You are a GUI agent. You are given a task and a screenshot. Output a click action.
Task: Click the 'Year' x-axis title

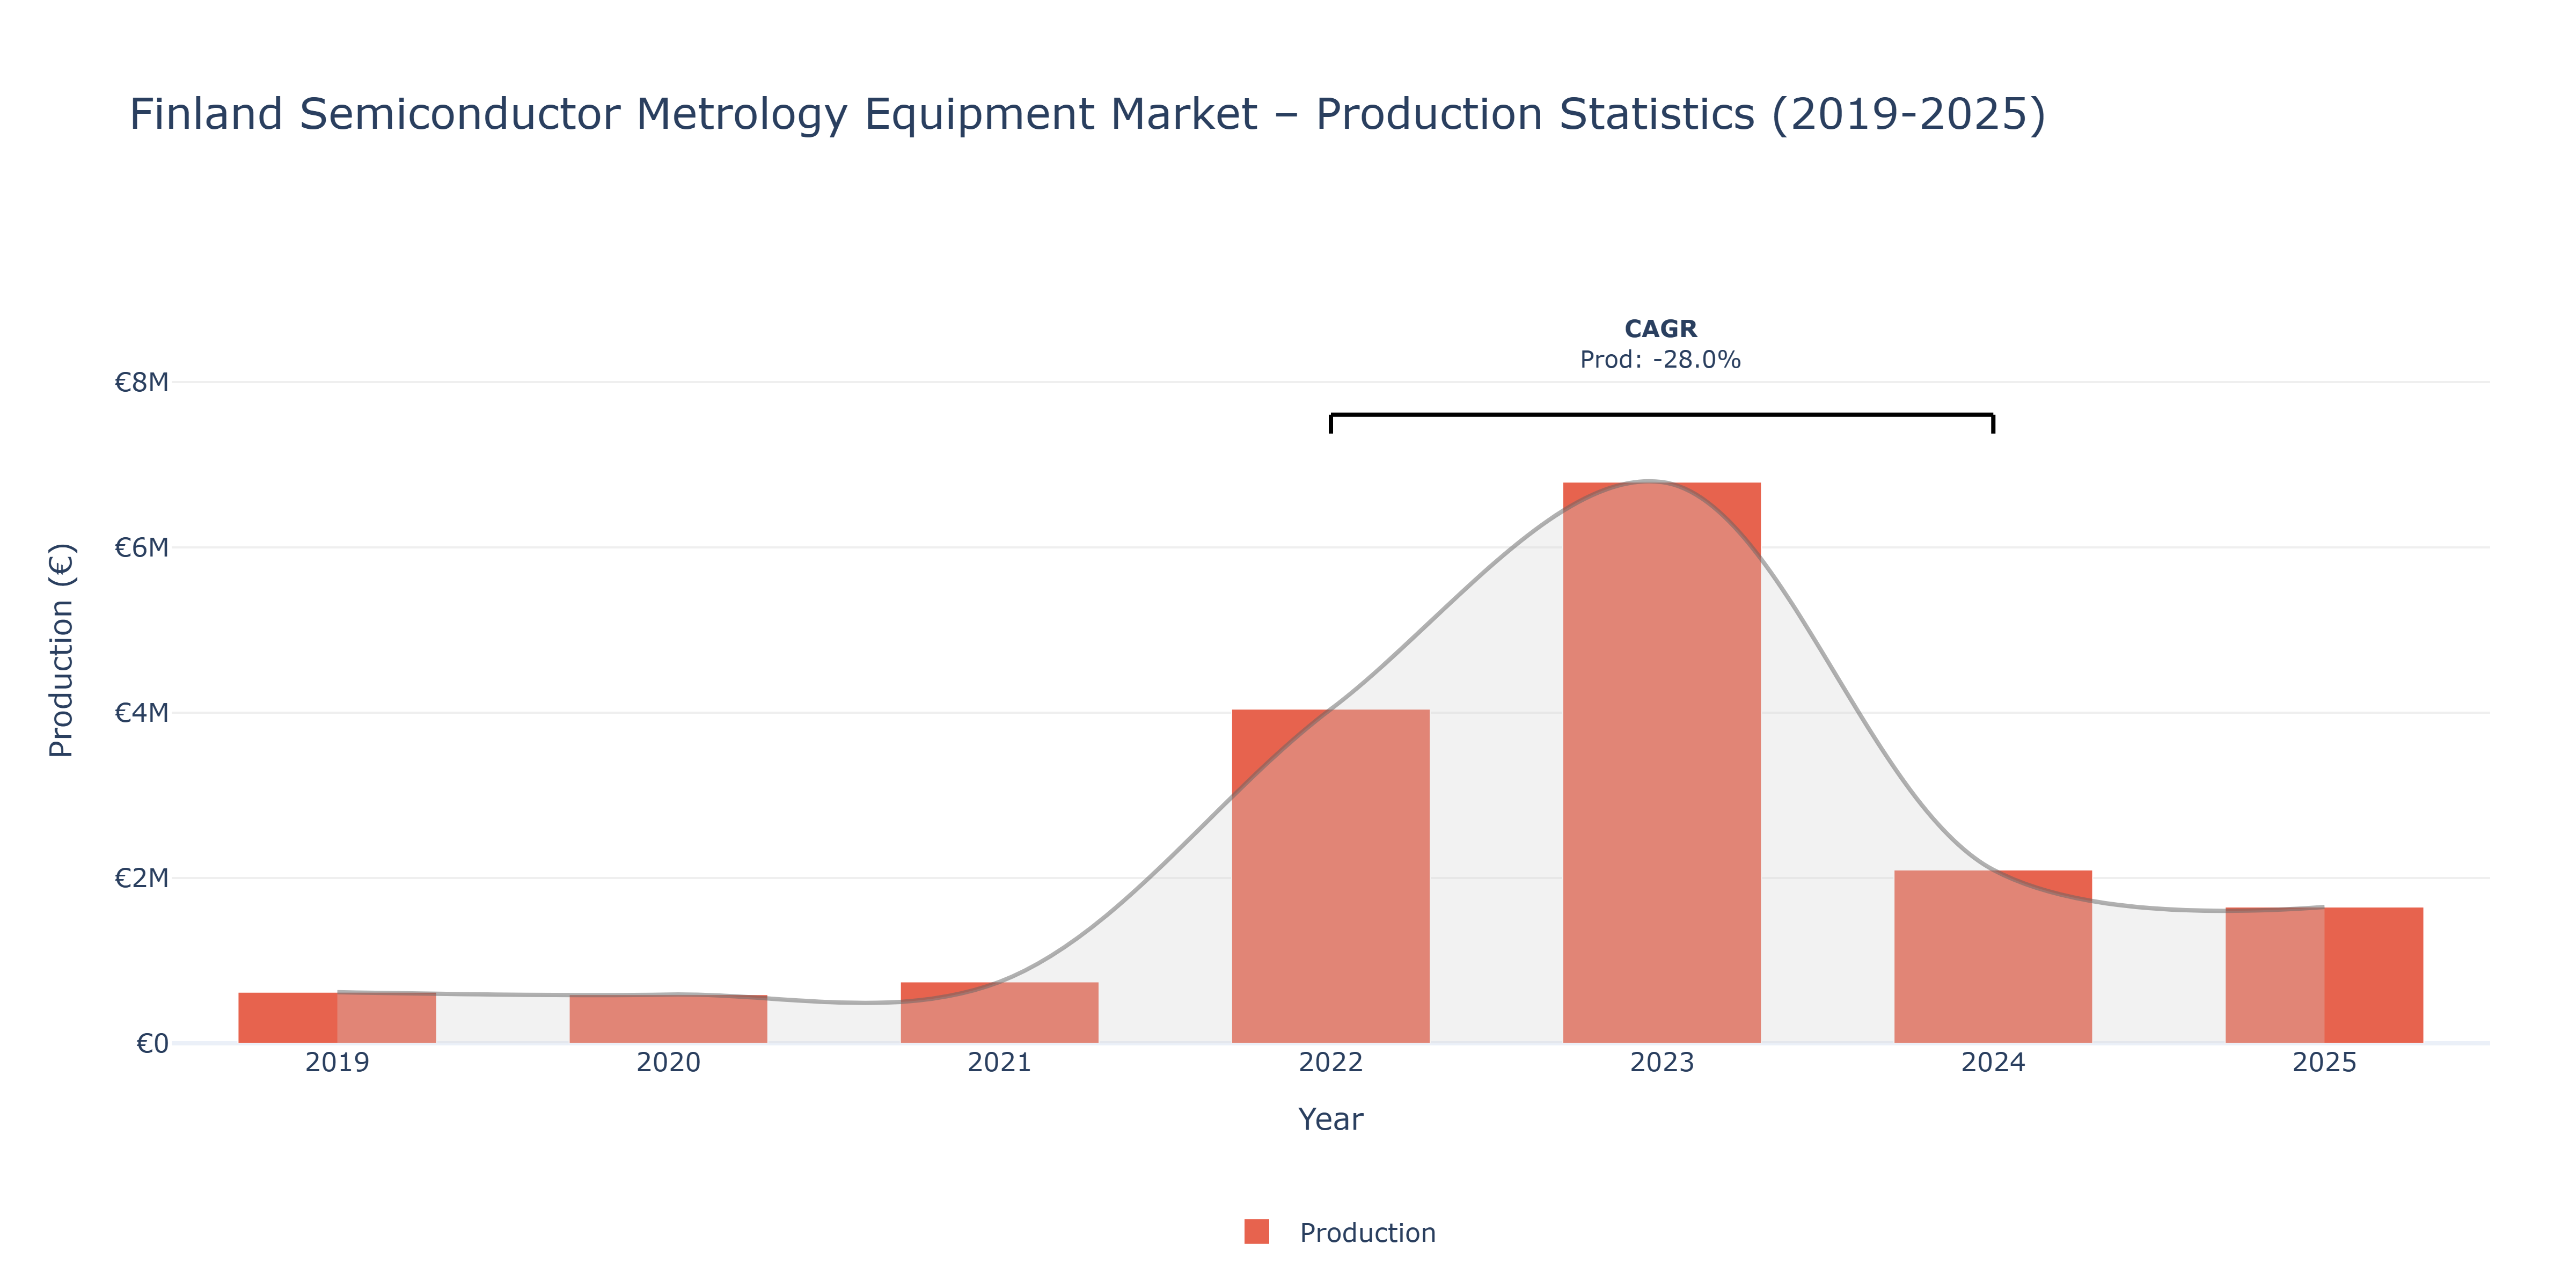1330,1119
